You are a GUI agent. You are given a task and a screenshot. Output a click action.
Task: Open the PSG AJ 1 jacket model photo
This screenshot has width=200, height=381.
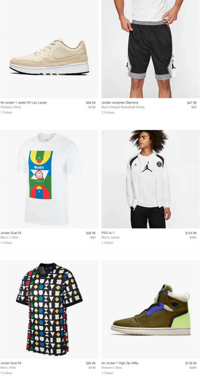(151, 179)
